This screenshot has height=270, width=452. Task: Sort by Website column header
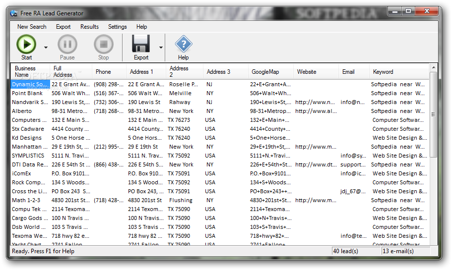click(316, 71)
